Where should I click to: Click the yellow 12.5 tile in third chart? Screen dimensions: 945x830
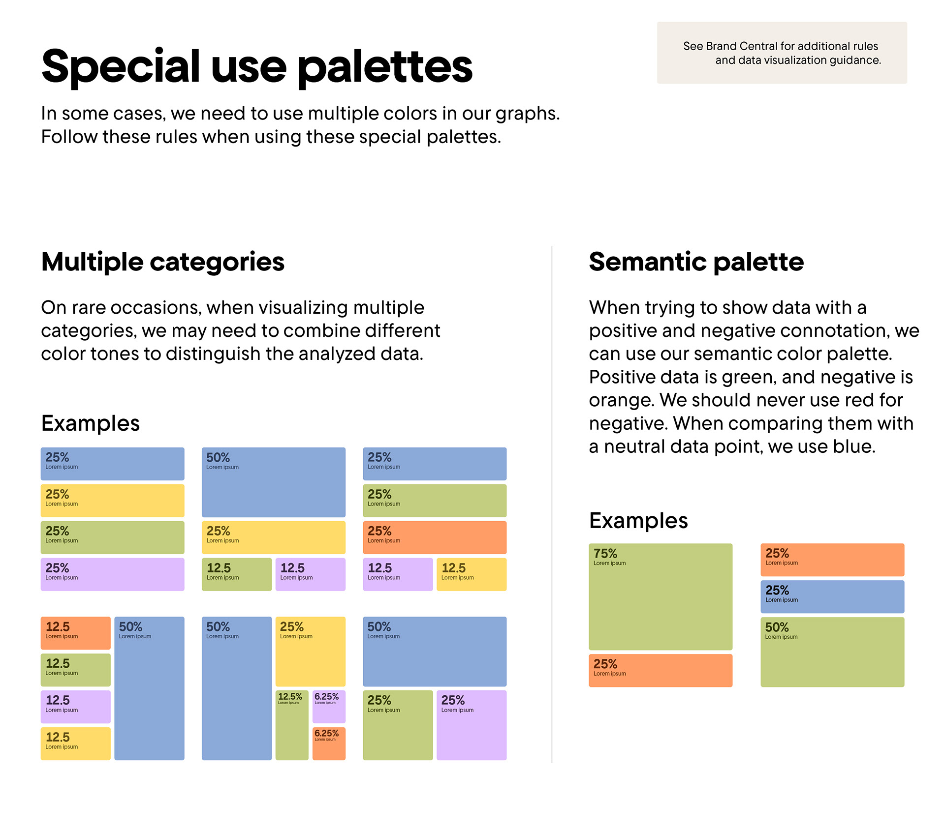tap(471, 574)
